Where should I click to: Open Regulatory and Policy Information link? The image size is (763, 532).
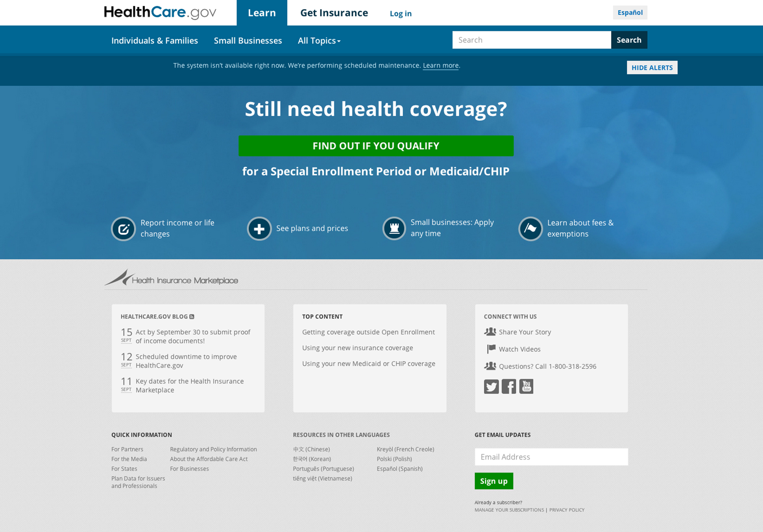214,449
